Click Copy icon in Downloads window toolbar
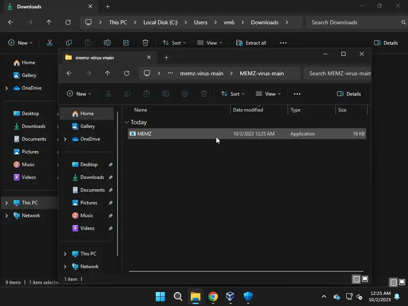 (69, 43)
